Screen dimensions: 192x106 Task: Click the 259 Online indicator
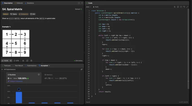point(78,61)
